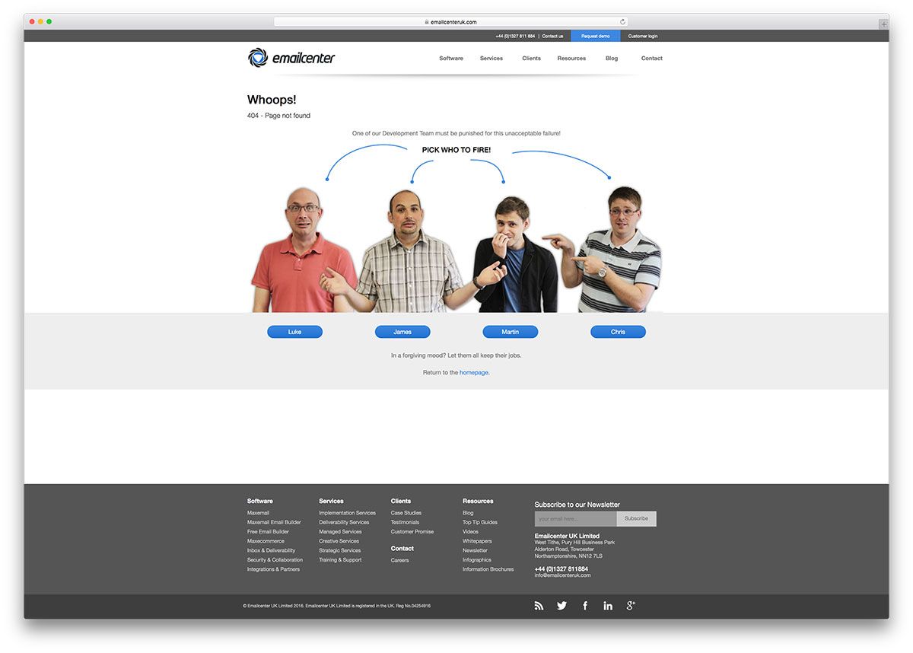The height and width of the screenshot is (653, 913).
Task: Go to Contact in top navigation
Action: [x=652, y=59]
